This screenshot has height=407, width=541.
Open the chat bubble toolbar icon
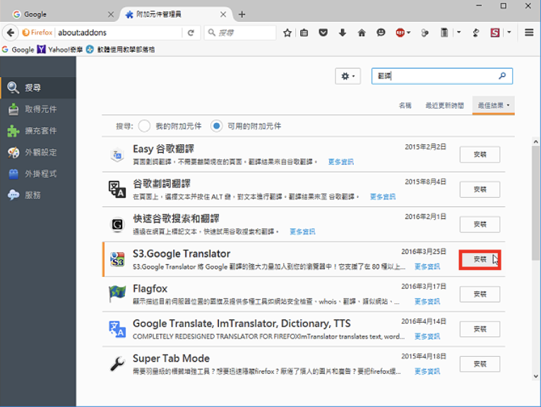coord(381,33)
